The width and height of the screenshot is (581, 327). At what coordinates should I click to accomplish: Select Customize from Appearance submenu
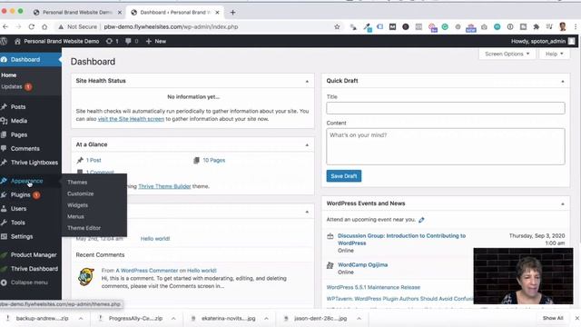pyautogui.click(x=81, y=193)
